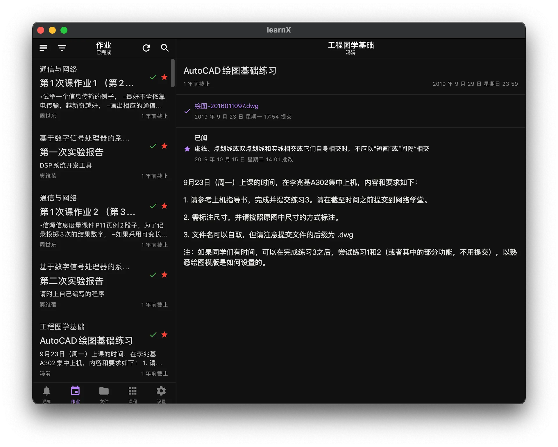558x447 pixels.
Task: Toggle the star on 第一次实验报告
Action: [164, 146]
